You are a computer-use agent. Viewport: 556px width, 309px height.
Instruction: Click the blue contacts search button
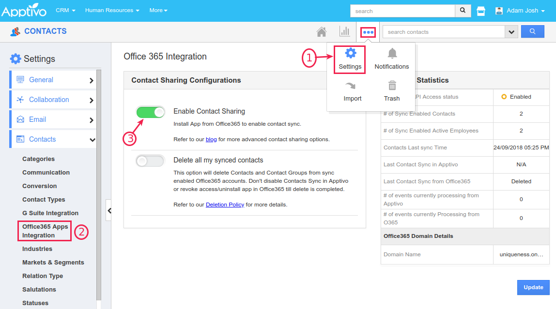(x=533, y=31)
